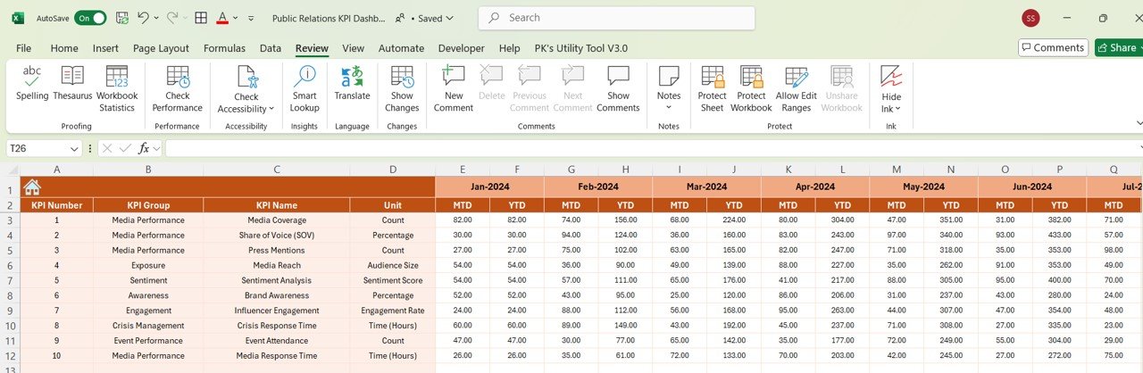The height and width of the screenshot is (373, 1143).
Task: Open Customize Quick Access Toolbar dropdown
Action: tap(251, 18)
